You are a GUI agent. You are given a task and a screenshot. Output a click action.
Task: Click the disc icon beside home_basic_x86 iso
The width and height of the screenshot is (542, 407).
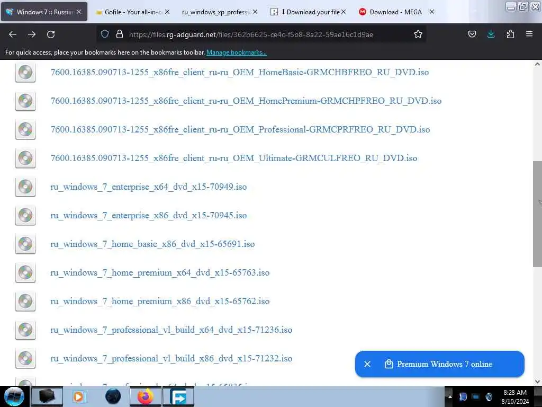pos(25,244)
